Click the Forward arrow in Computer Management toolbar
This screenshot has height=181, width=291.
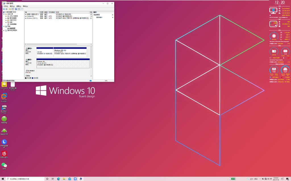click(7, 9)
